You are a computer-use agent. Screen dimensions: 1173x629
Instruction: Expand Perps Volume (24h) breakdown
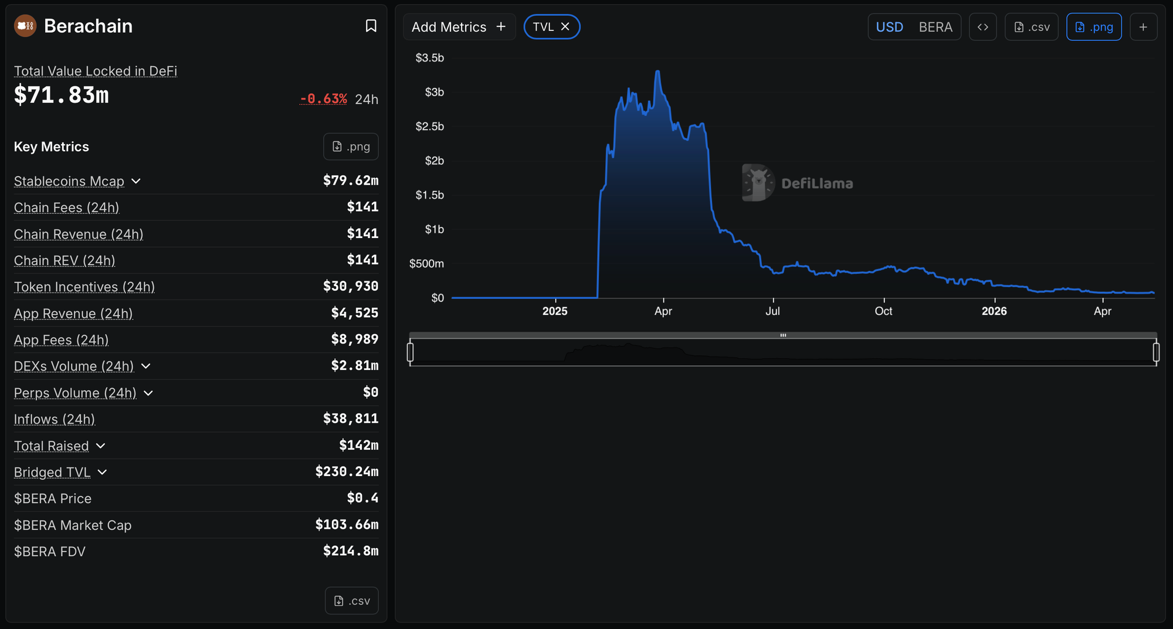tap(148, 393)
